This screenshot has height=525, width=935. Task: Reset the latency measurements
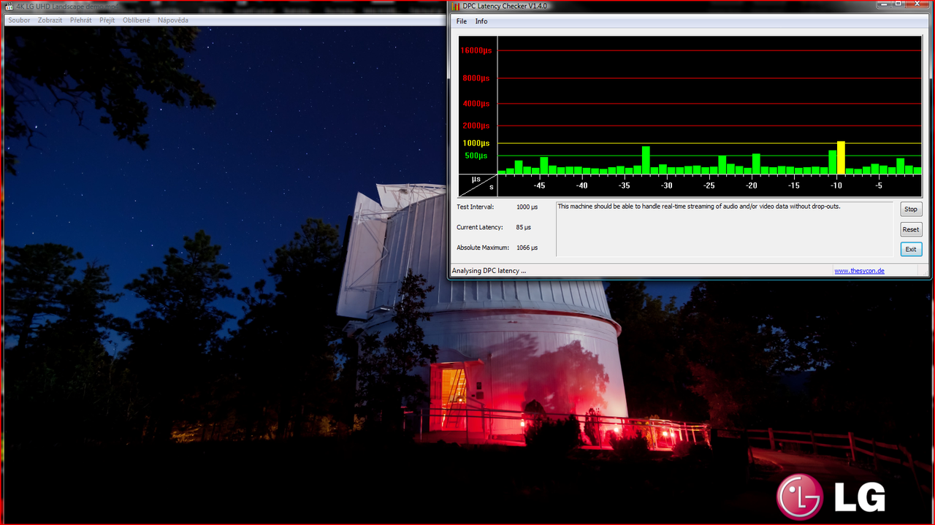tap(911, 229)
